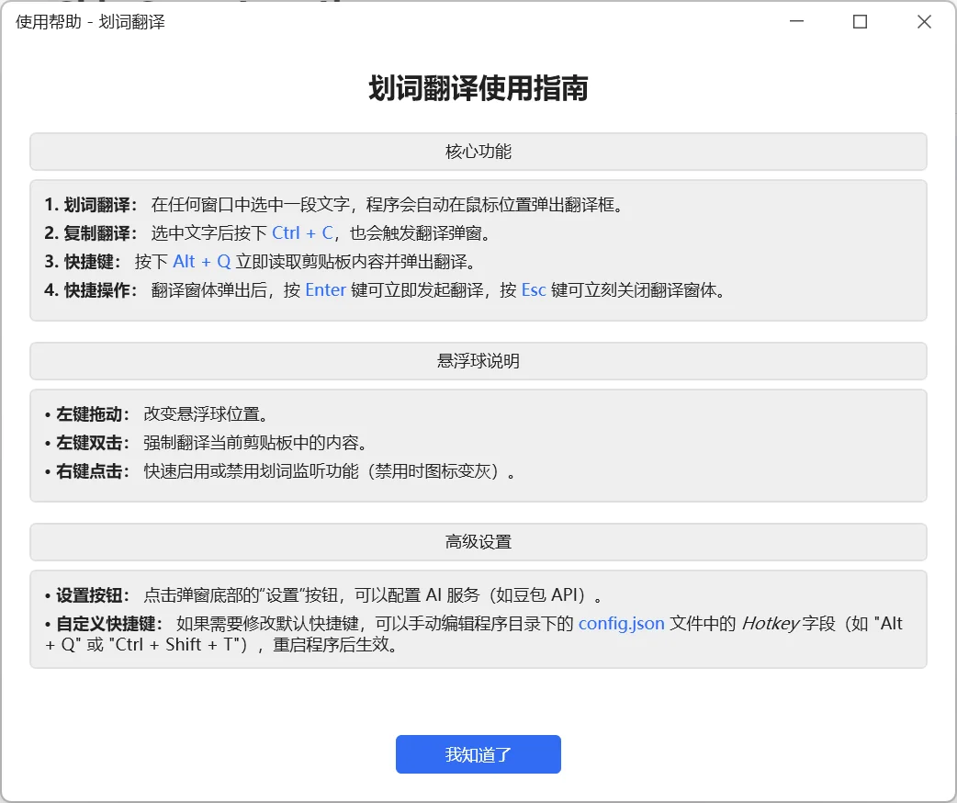957x803 pixels.
Task: Click the bold 左键拖动 label
Action: coord(92,414)
